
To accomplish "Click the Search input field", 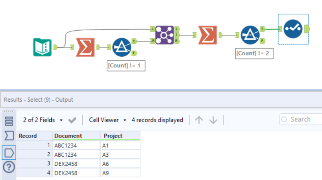I will 304,119.
